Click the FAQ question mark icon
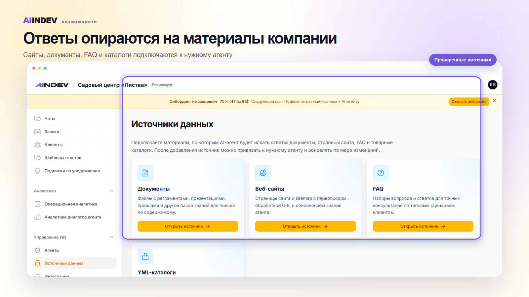Screen dimensions: 529x297 pyautogui.click(x=381, y=173)
